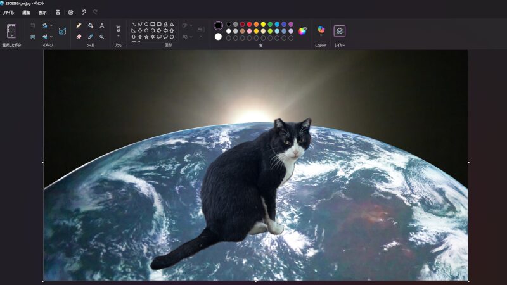Open the edit colors wheel
507x285 pixels.
coord(302,30)
